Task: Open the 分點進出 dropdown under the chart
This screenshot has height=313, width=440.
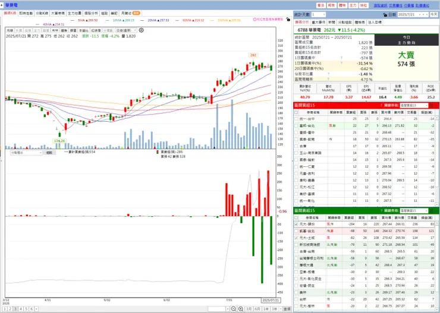Action: pos(26,153)
